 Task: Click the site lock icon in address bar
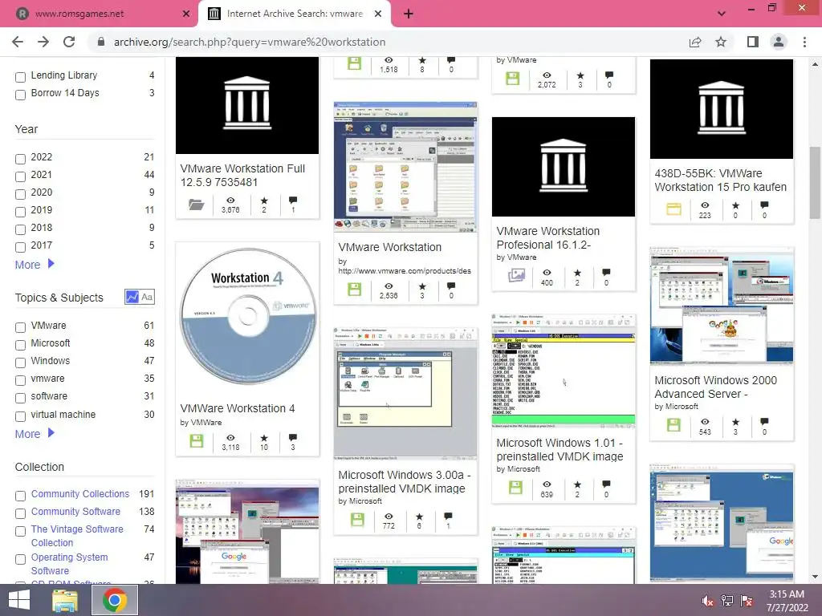point(101,42)
